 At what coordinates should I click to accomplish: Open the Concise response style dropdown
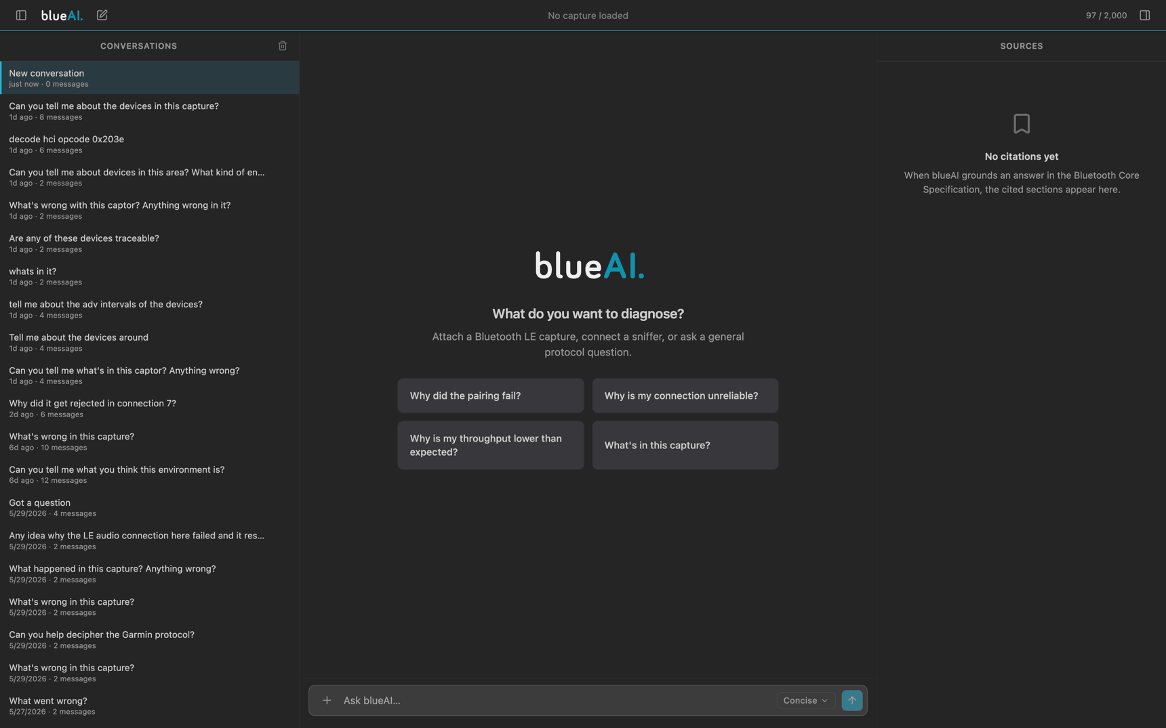point(805,700)
